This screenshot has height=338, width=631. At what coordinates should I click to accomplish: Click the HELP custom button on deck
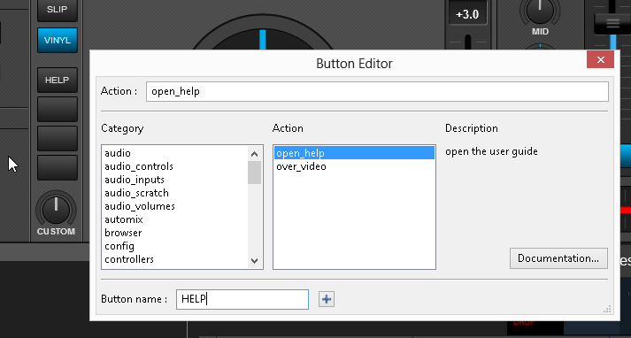coord(58,80)
